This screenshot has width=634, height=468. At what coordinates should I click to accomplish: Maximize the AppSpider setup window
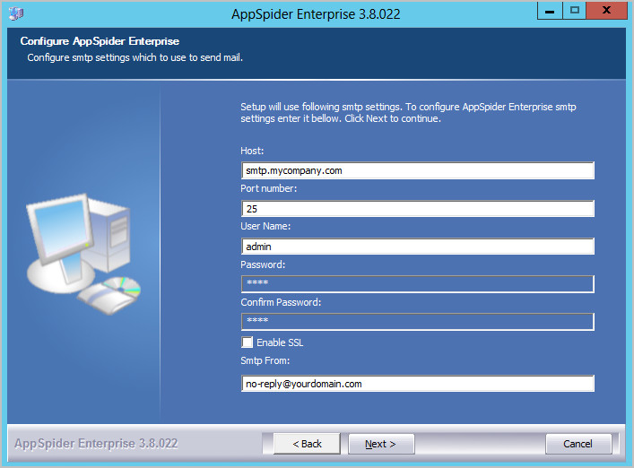[x=575, y=10]
